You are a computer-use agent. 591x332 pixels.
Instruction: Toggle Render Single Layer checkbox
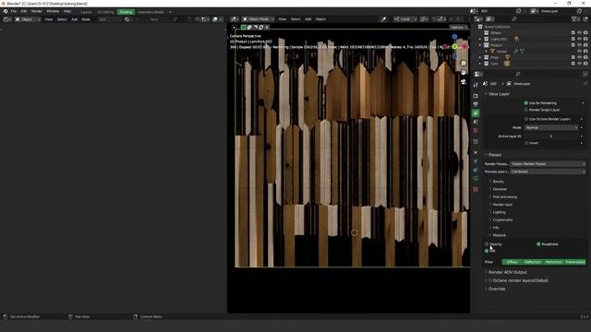(525, 110)
